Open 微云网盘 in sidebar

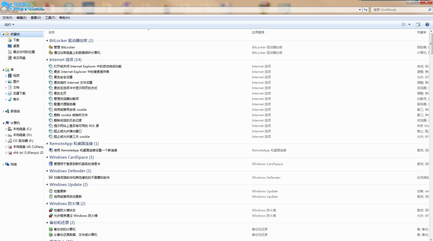click(19, 58)
